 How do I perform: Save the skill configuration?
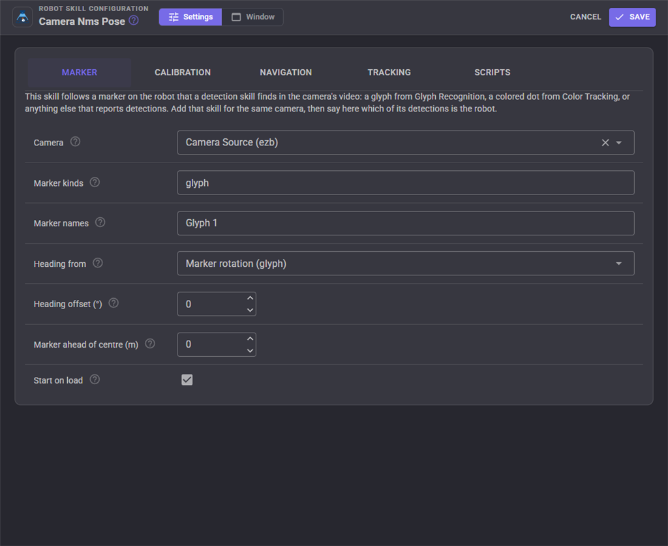tap(632, 18)
